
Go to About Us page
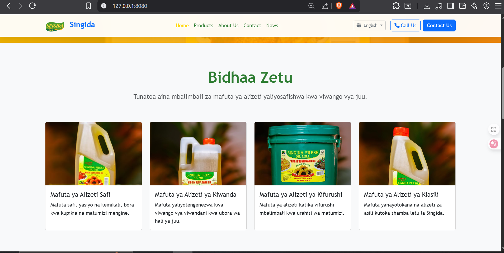click(228, 25)
